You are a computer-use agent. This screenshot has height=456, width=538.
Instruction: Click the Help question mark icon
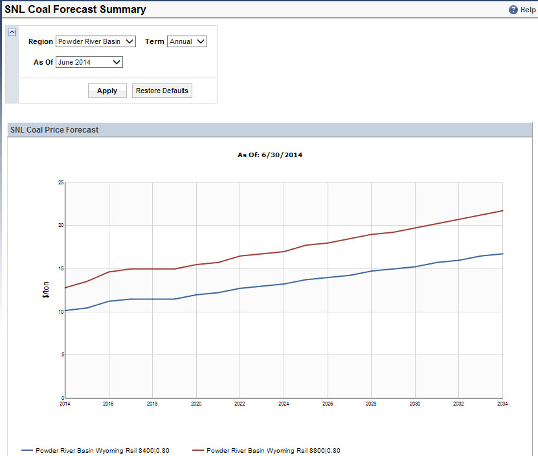tap(513, 10)
